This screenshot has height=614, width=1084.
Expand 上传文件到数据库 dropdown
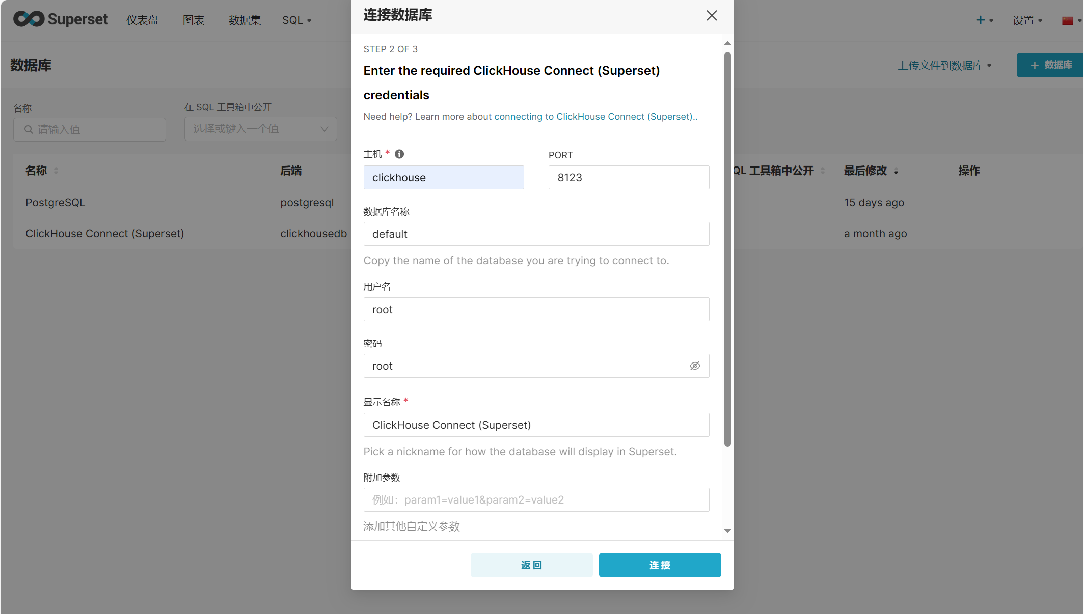click(x=944, y=65)
